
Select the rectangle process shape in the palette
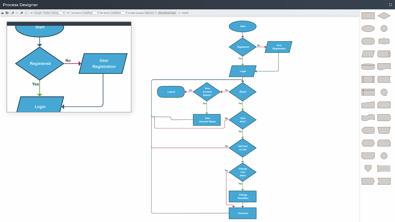[x=368, y=15]
